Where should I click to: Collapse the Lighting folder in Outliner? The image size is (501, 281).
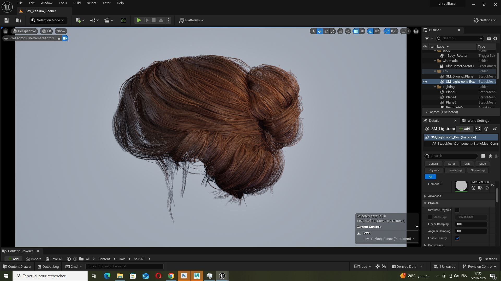pos(435,87)
